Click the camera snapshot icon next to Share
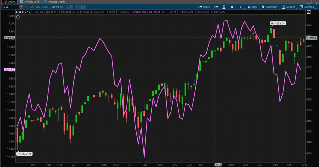319x167 pixels. pos(216,7)
